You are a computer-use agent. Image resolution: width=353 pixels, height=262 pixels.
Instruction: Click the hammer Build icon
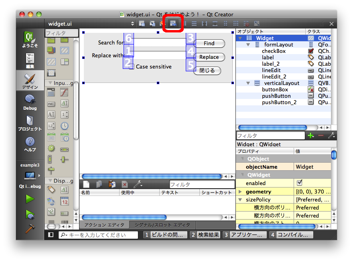pyautogui.click(x=30, y=229)
